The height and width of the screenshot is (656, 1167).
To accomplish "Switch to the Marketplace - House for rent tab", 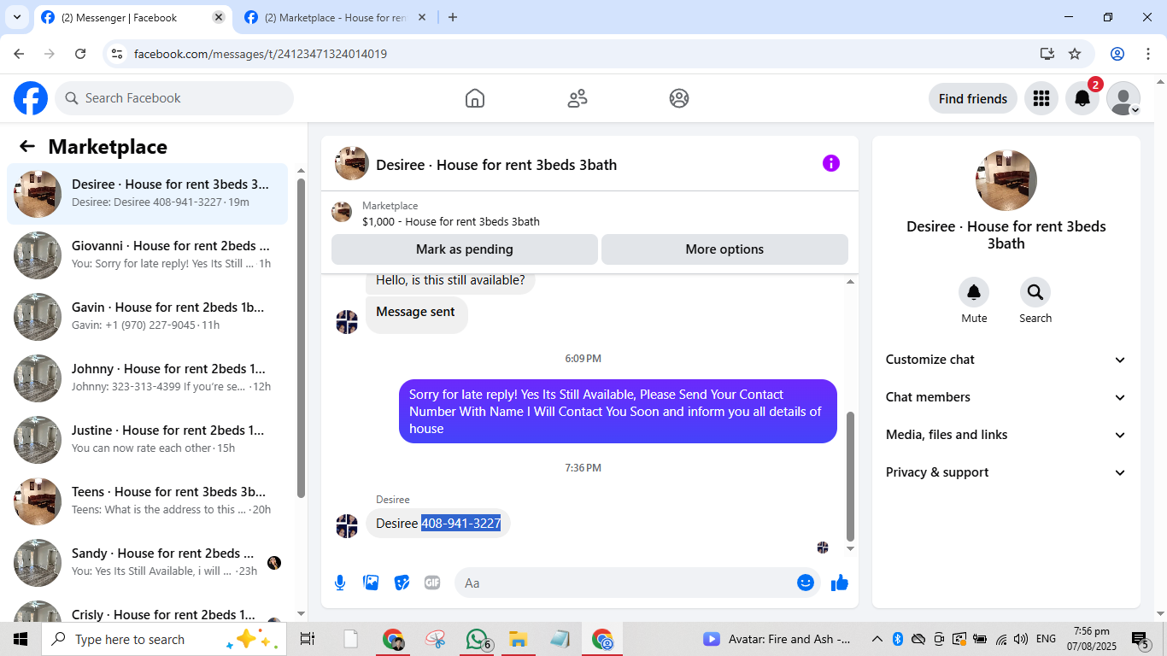I will [x=337, y=17].
